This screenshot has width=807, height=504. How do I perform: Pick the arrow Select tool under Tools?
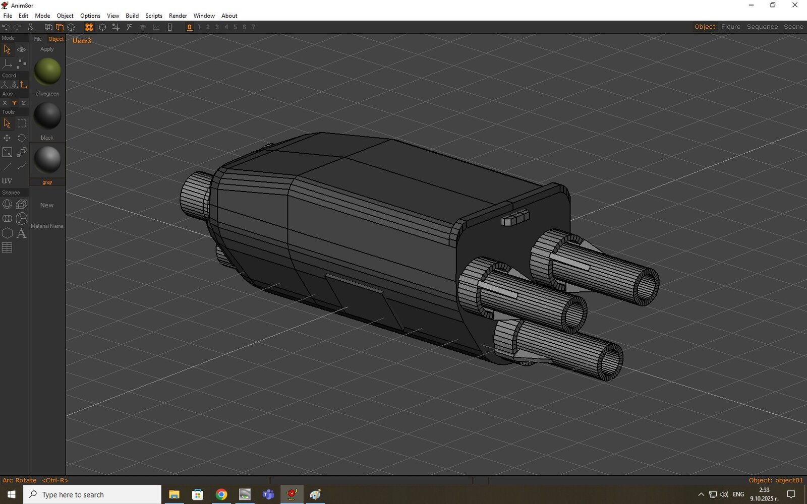pos(7,123)
